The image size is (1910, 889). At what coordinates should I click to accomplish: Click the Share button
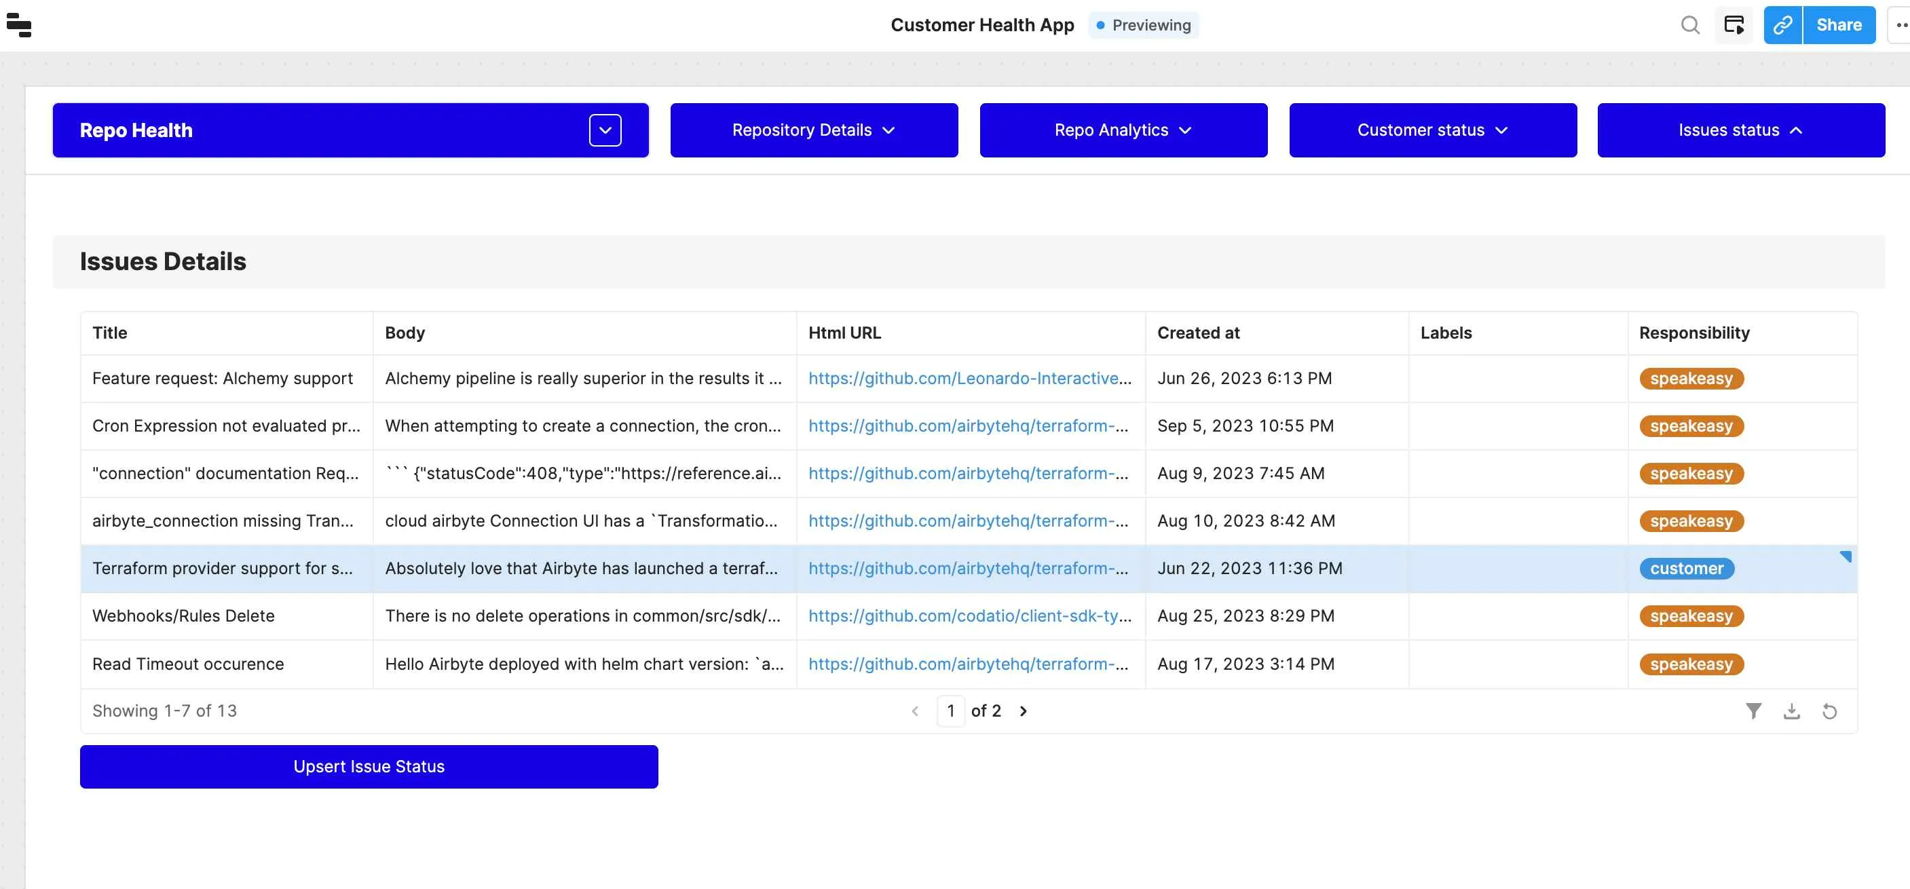[x=1839, y=25]
